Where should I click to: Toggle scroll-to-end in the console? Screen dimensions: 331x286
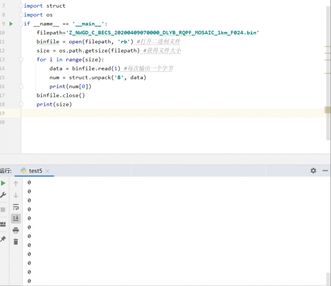point(16,218)
